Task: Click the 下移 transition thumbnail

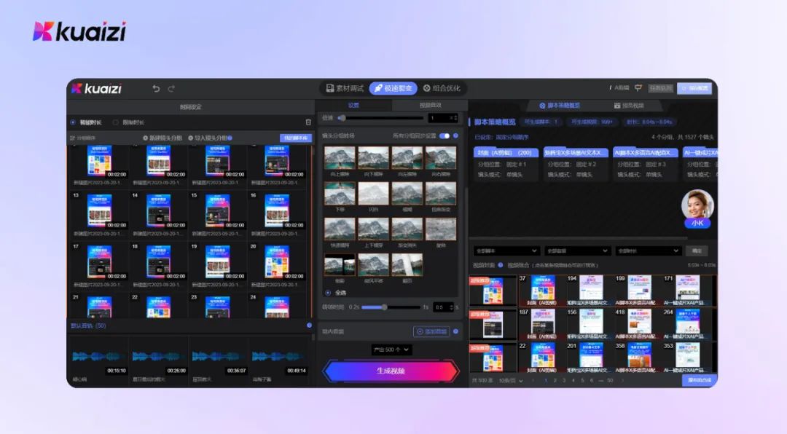Action: pyautogui.click(x=340, y=193)
